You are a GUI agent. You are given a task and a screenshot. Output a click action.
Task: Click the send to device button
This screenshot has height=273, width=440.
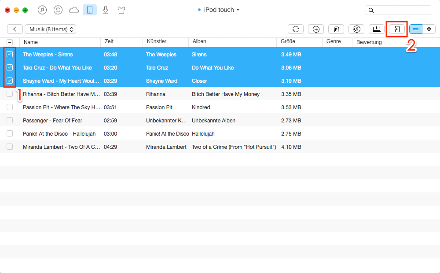[397, 29]
